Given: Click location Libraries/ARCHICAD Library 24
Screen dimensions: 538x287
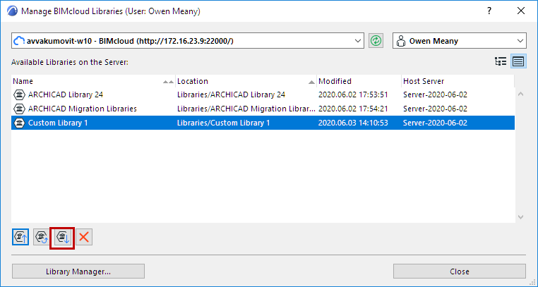Looking at the screenshot, I should click(x=232, y=94).
